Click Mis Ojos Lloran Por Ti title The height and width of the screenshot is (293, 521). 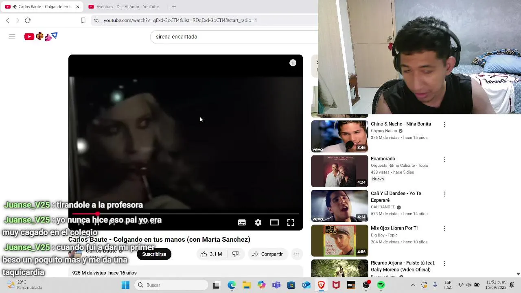pyautogui.click(x=394, y=228)
